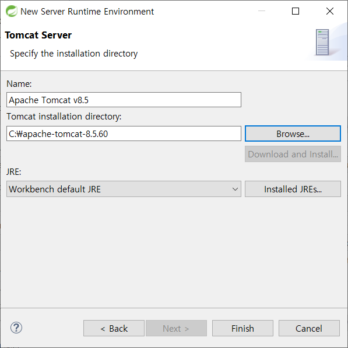Click into the Name field for Apache Tomcat v8.5

coord(124,100)
